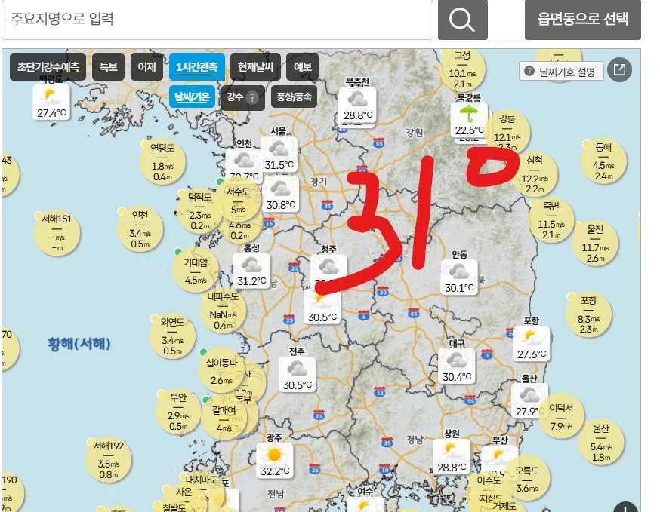
Task: Select the 광주 sunny weather icon
Action: [x=274, y=455]
